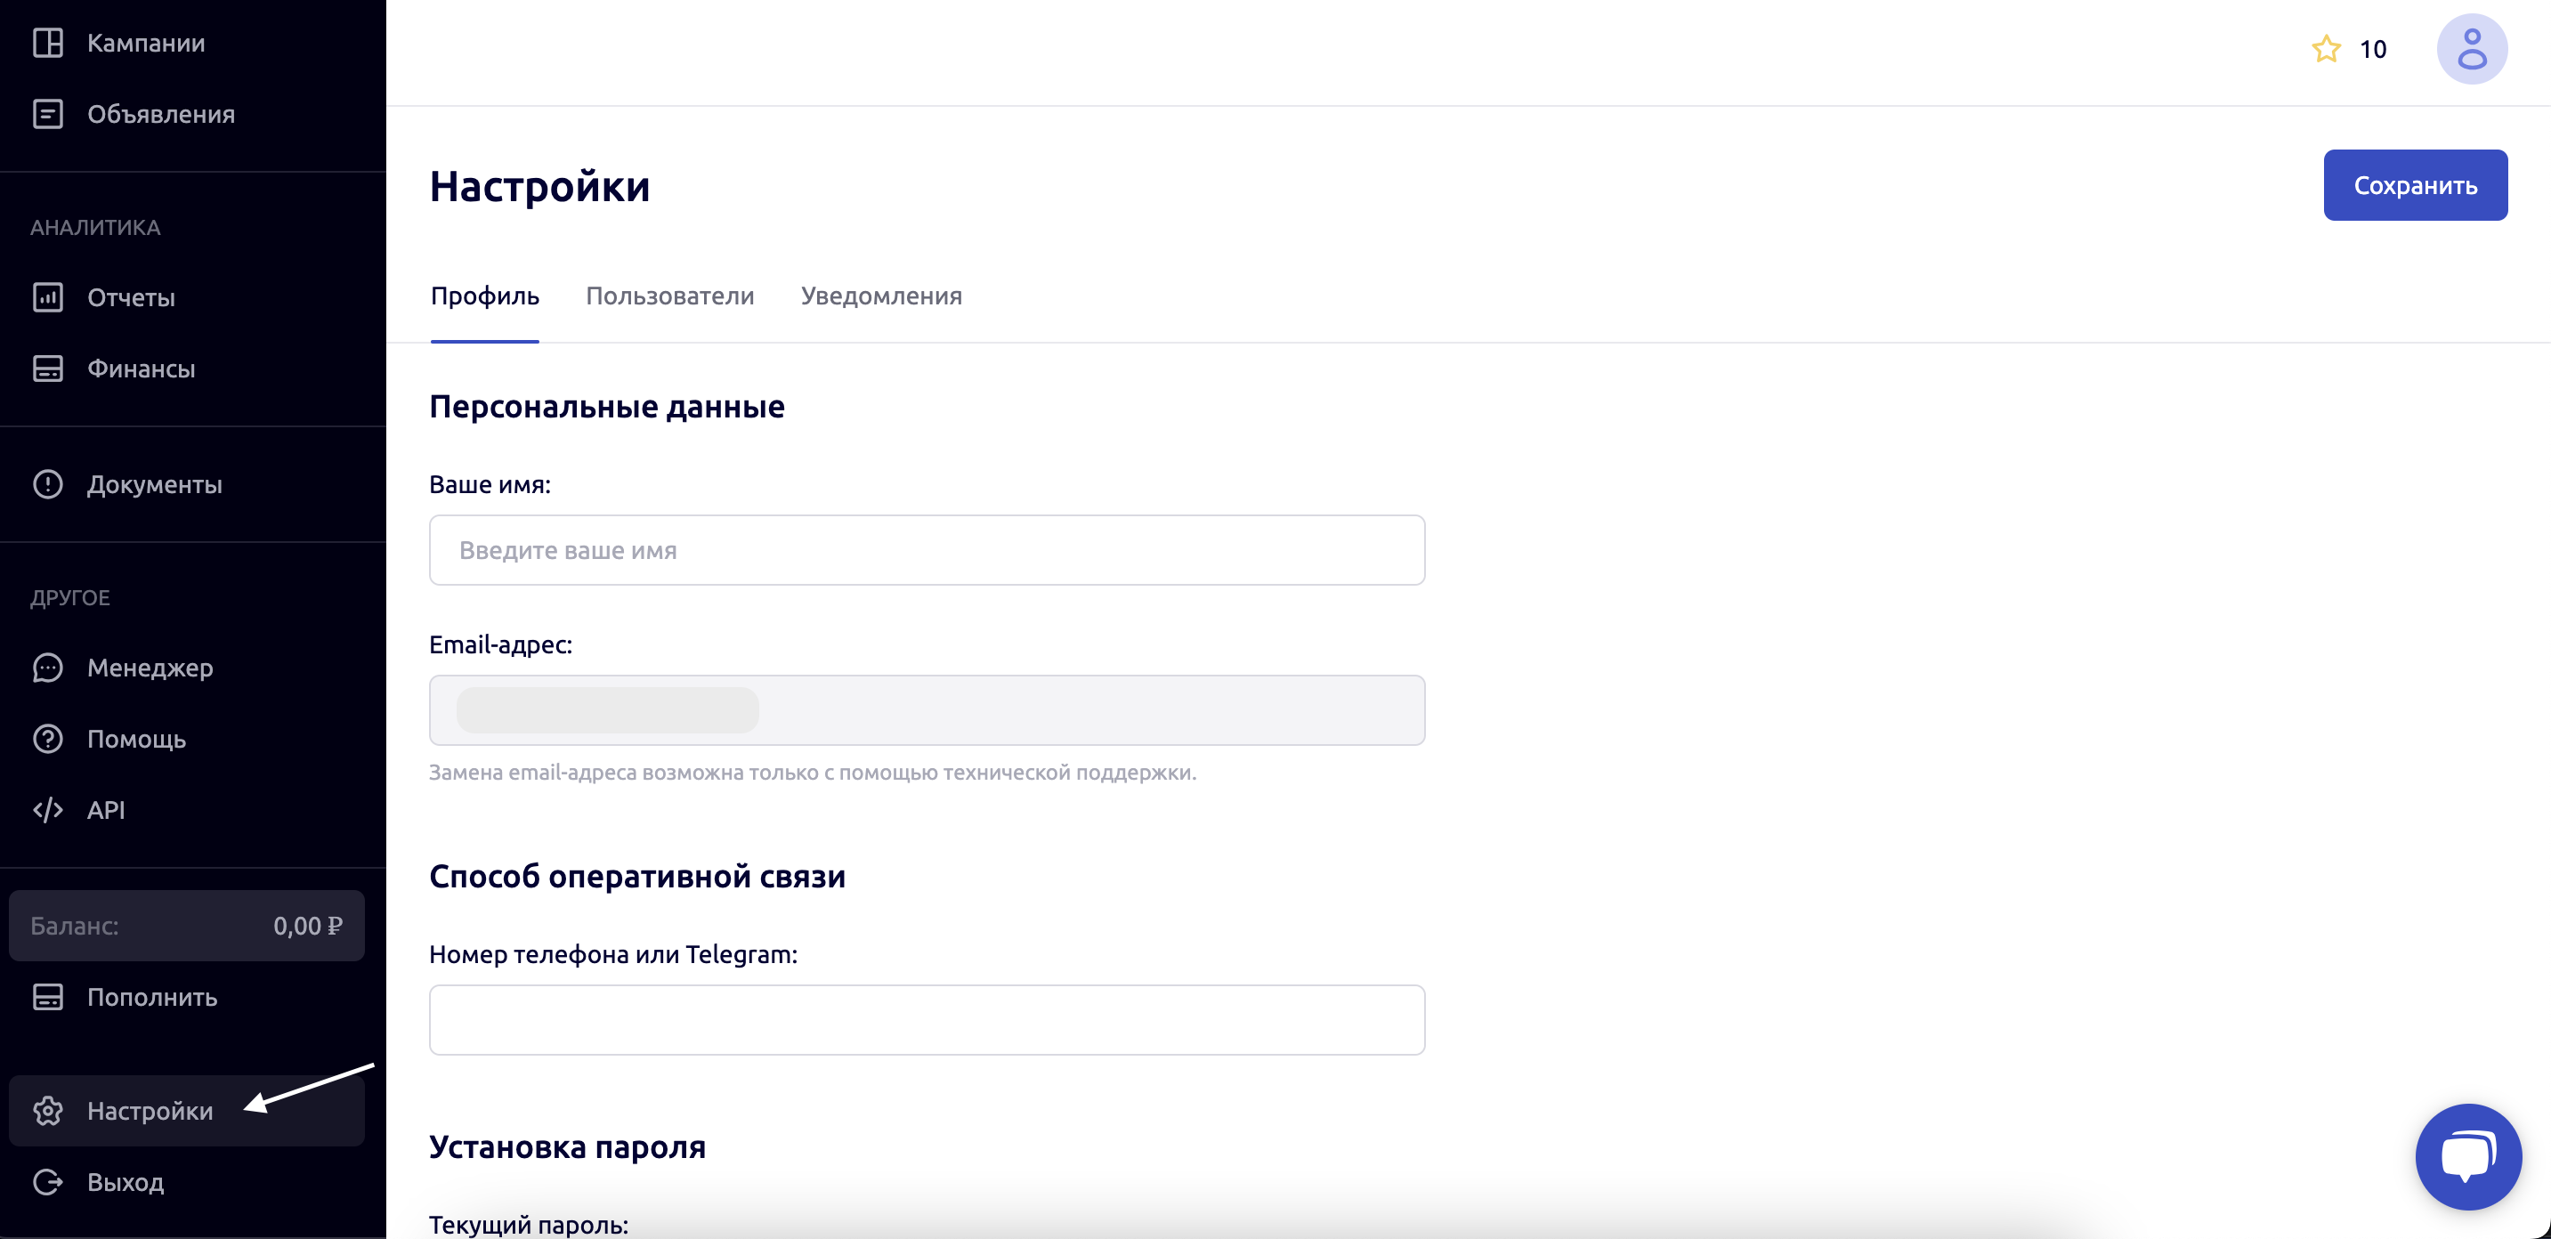This screenshot has height=1239, width=2551.
Task: Click the Менеджер chat bubble icon
Action: pyautogui.click(x=47, y=668)
